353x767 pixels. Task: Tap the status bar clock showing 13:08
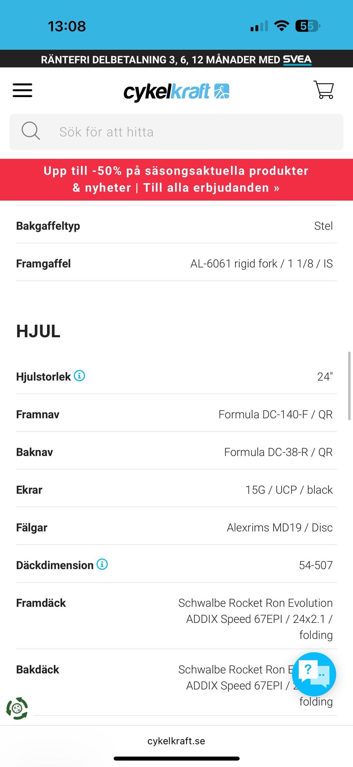[67, 26]
